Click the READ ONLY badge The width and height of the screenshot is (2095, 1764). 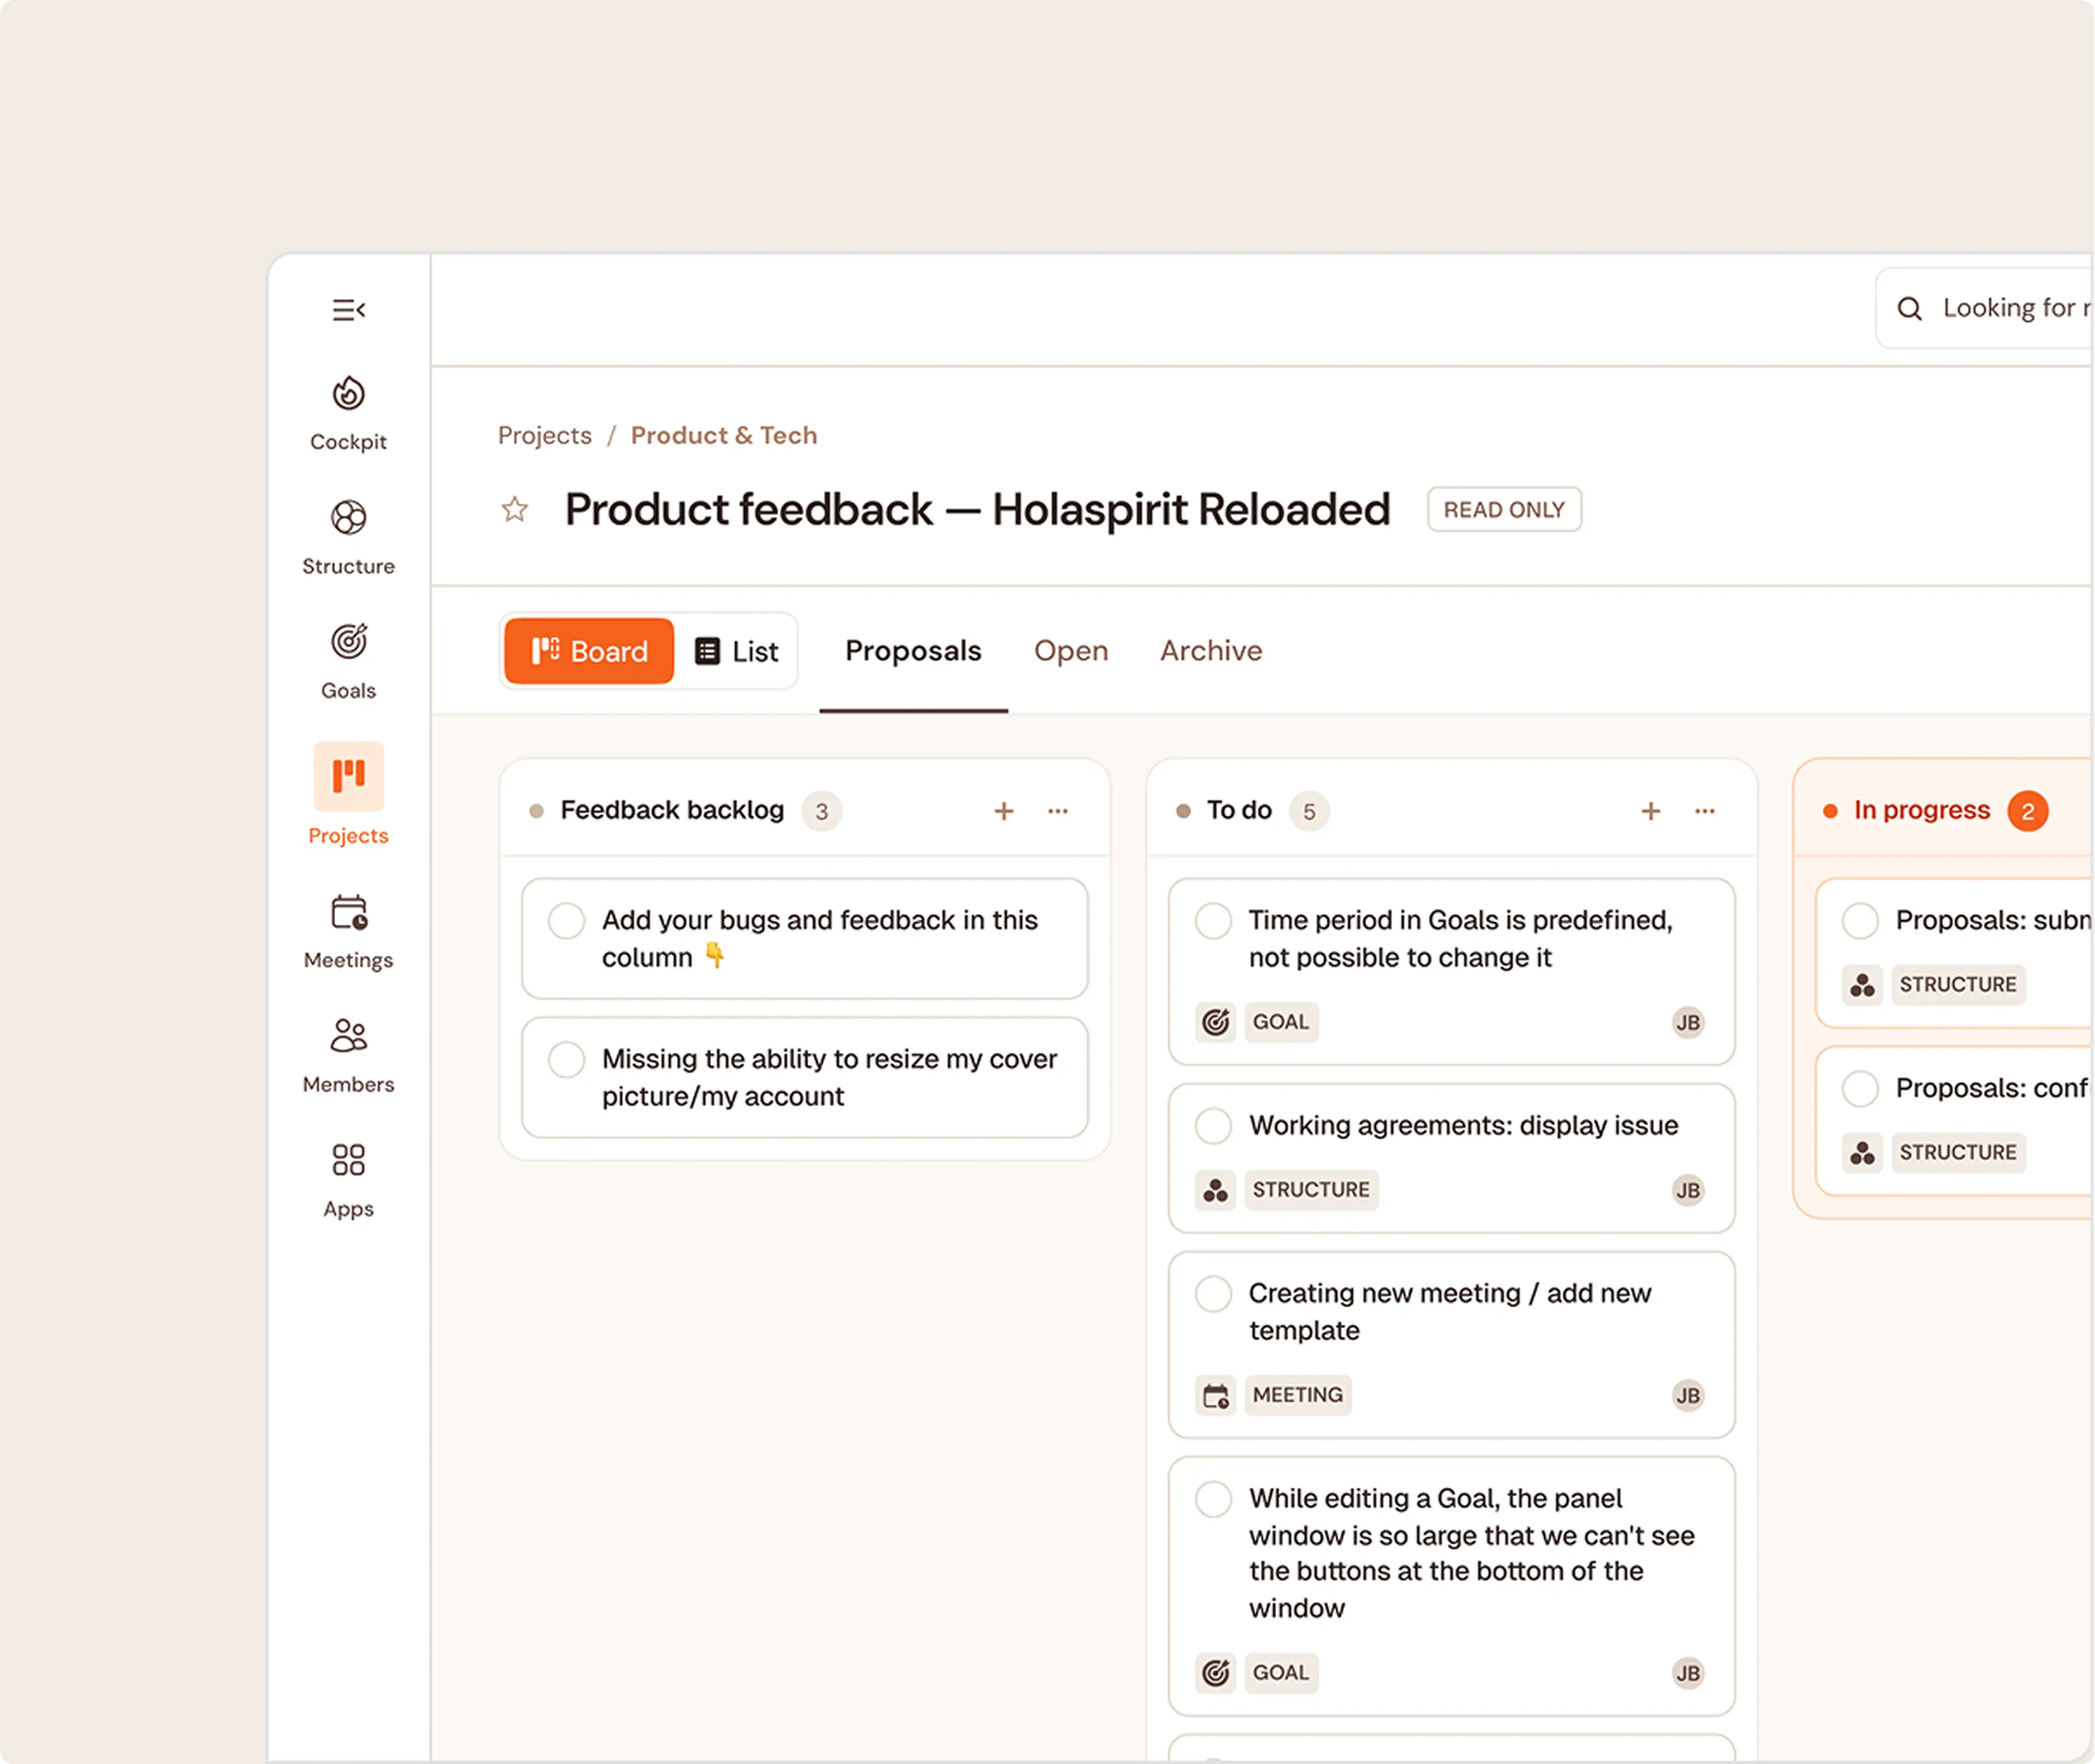pyautogui.click(x=1504, y=510)
